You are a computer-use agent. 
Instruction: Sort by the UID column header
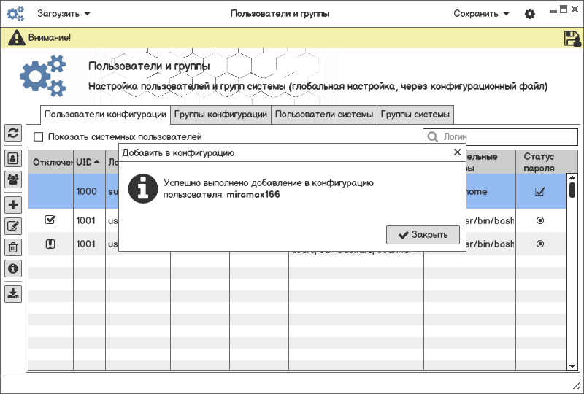88,162
